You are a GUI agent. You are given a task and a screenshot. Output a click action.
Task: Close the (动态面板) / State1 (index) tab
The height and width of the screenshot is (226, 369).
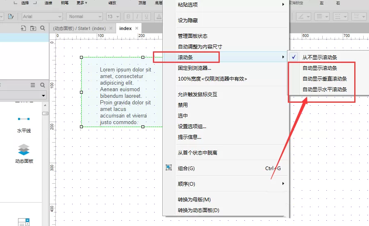[x=111, y=28]
